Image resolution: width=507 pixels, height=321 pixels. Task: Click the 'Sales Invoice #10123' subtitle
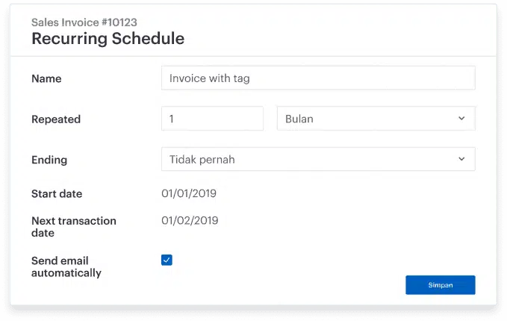pyautogui.click(x=84, y=22)
